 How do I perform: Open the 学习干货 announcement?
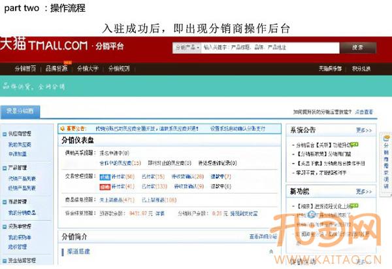click(321, 173)
